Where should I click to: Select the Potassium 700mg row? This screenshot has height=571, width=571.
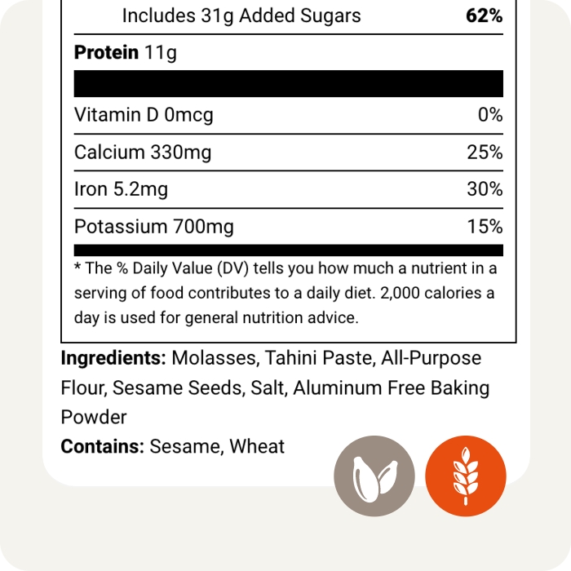point(153,227)
